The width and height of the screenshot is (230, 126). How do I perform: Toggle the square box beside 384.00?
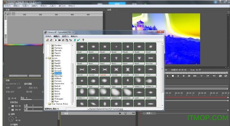(13, 110)
